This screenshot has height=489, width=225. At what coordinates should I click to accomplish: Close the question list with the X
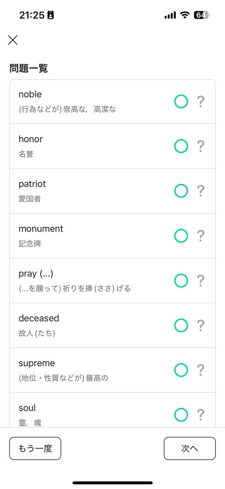13,40
